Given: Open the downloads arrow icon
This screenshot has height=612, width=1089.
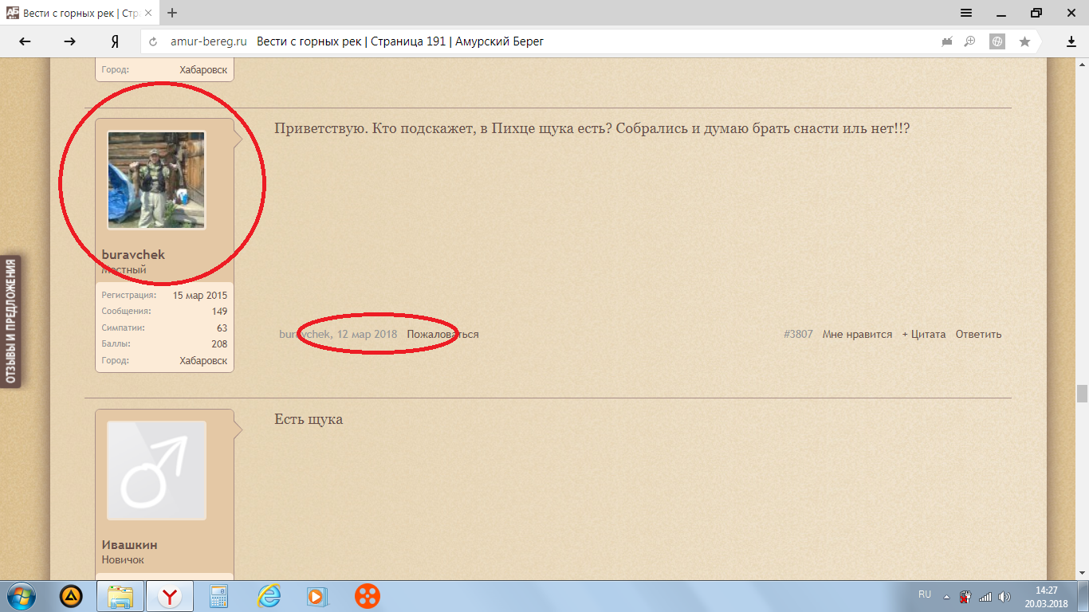Looking at the screenshot, I should 1071,41.
